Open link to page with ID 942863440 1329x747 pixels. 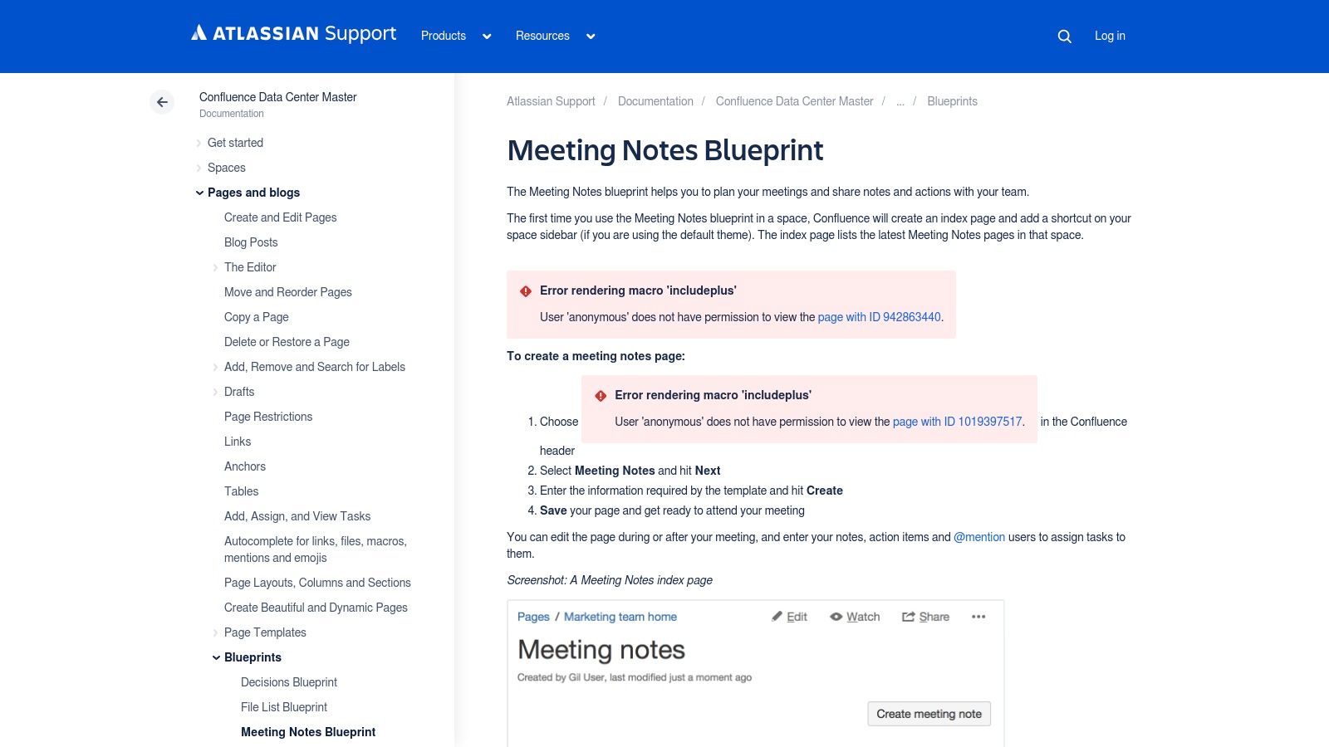(879, 317)
